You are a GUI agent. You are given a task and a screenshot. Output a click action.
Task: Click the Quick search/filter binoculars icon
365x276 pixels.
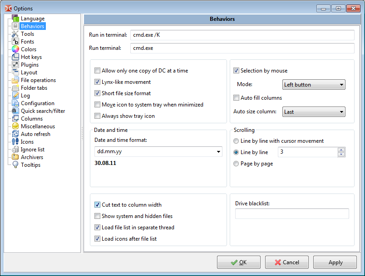[x=15, y=111]
